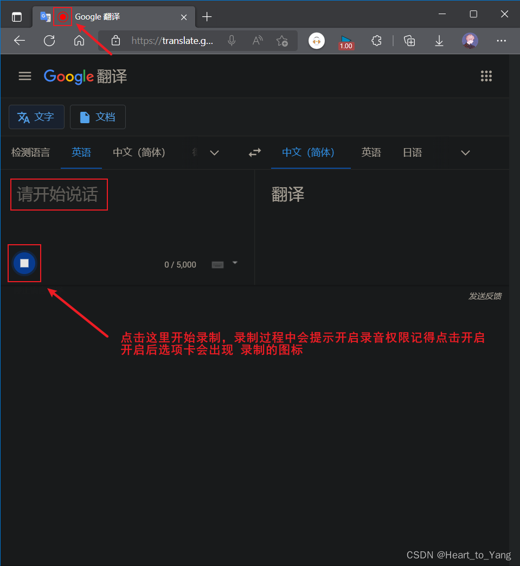Open a new browser tab with the plus button
This screenshot has width=520, height=566.
[207, 17]
